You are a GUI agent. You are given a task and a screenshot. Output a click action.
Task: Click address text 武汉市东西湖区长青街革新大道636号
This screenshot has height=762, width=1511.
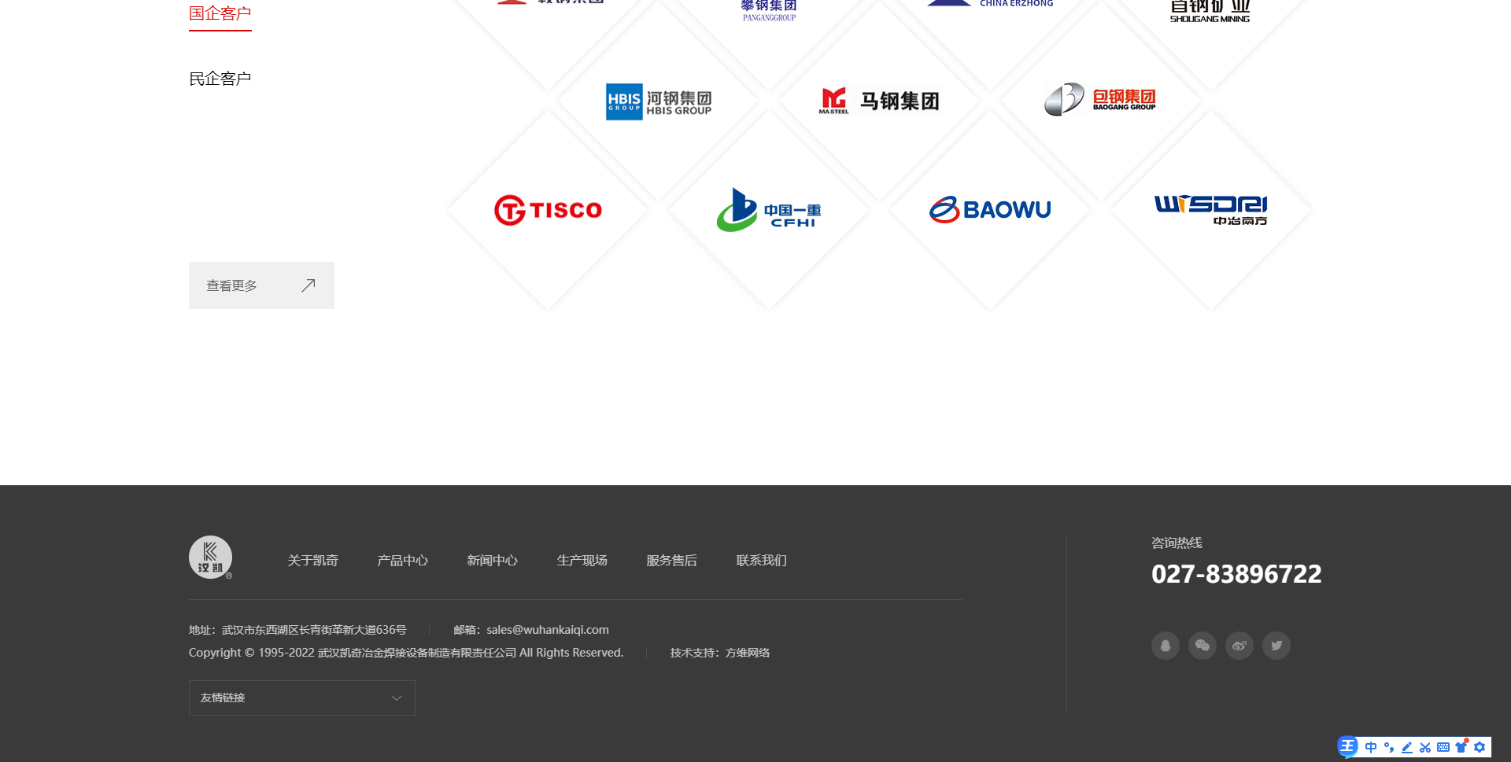tap(314, 630)
